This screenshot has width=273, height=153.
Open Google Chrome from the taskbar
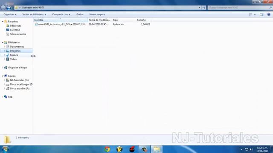[107, 149]
